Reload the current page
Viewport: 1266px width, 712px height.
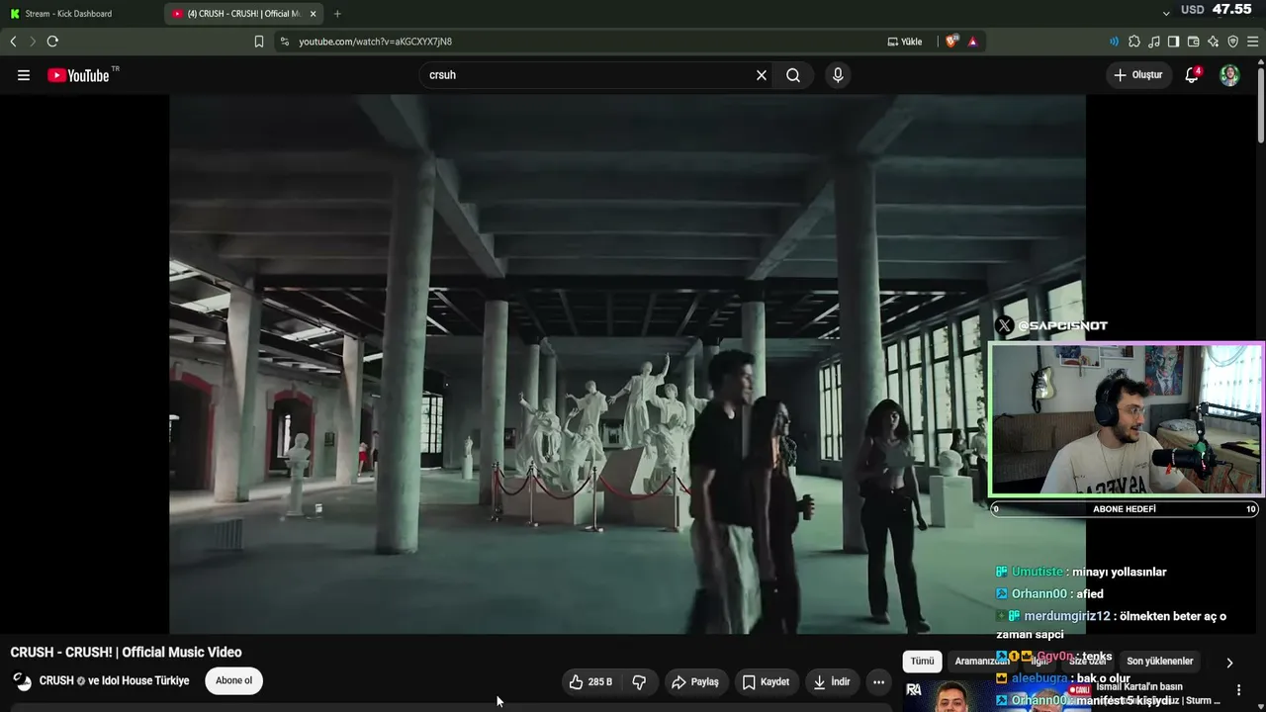click(52, 42)
